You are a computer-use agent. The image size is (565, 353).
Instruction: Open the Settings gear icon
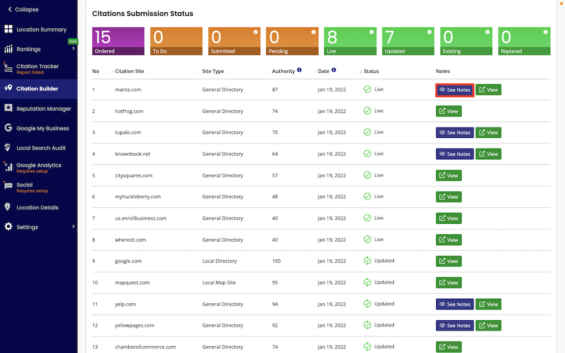8,226
